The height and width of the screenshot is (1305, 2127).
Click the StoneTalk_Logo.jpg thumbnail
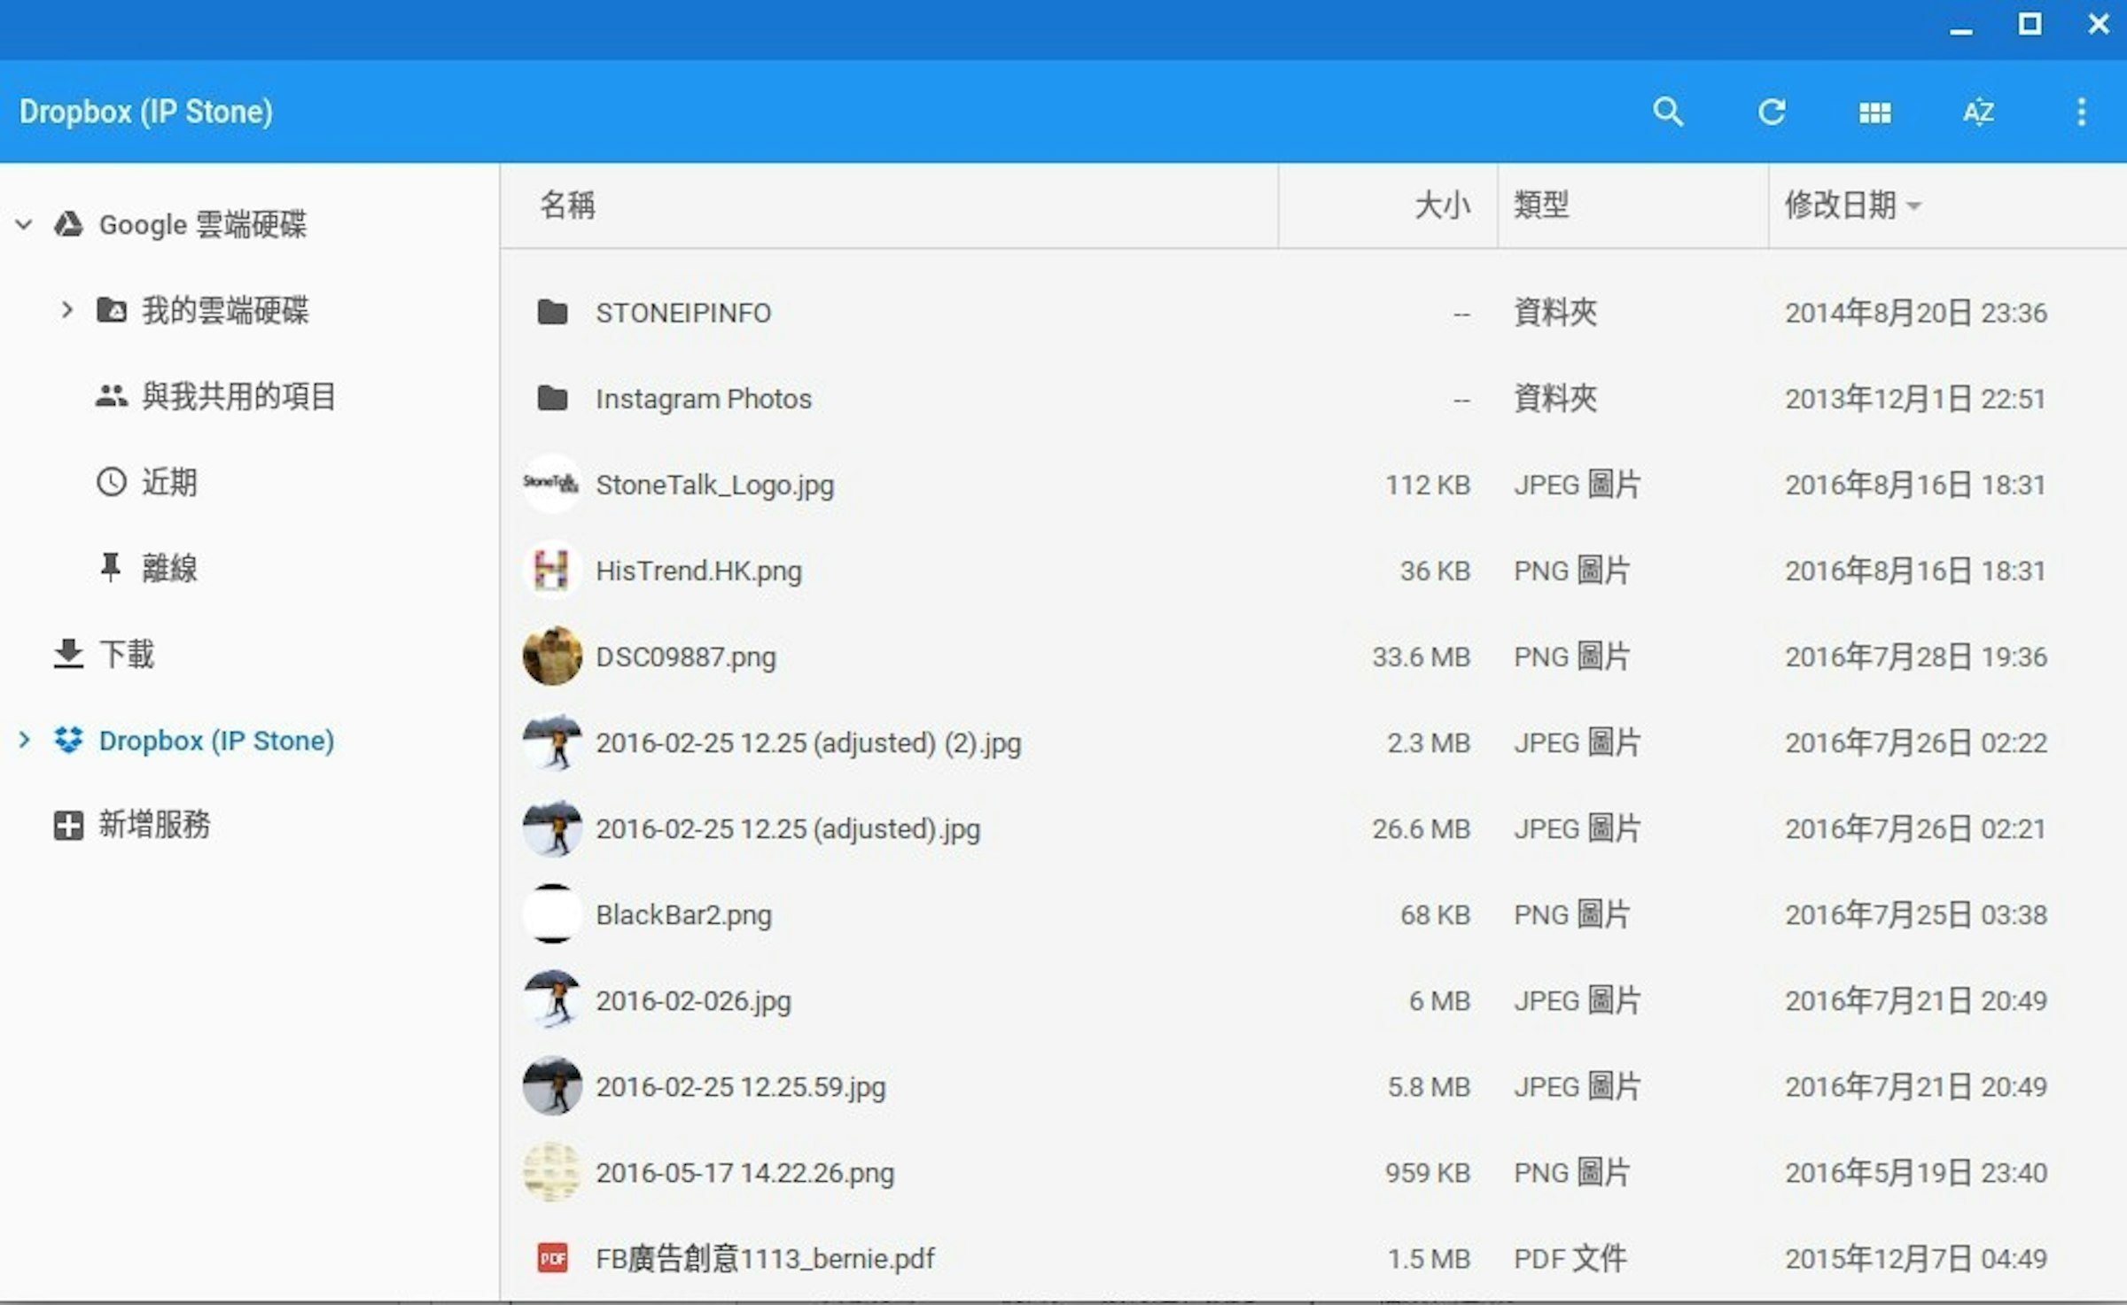[552, 484]
